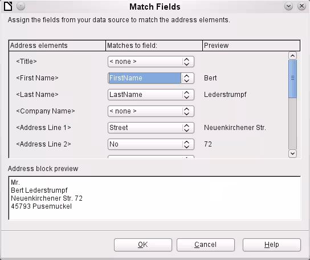The height and width of the screenshot is (260, 310).
Task: Close the Match Fields dialog
Action: pyautogui.click(x=301, y=6)
